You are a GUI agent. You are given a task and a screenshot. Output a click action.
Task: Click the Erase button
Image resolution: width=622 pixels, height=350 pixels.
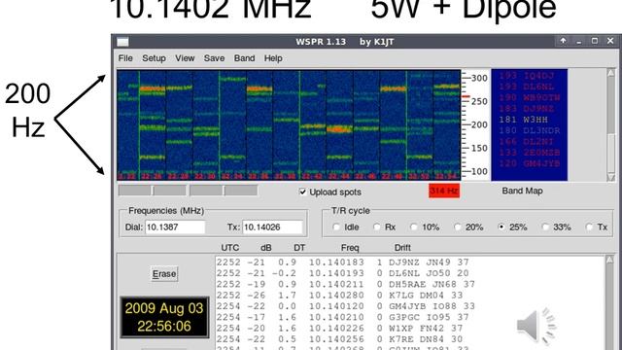pos(164,274)
